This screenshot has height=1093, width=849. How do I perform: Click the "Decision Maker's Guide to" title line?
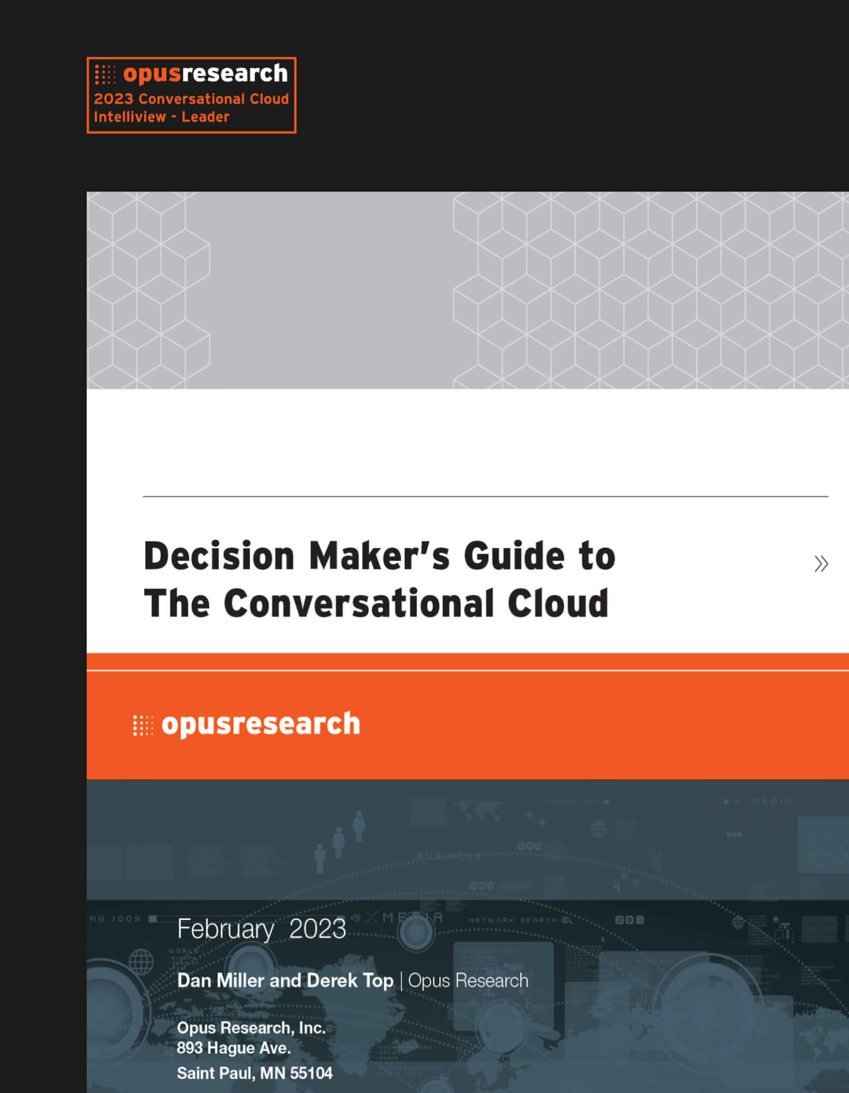click(x=380, y=556)
